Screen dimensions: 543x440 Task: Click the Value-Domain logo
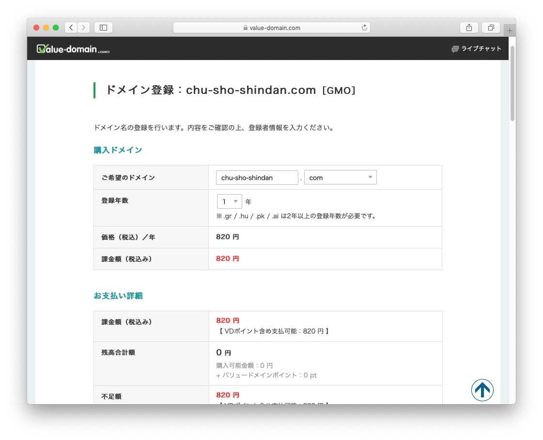(72, 48)
